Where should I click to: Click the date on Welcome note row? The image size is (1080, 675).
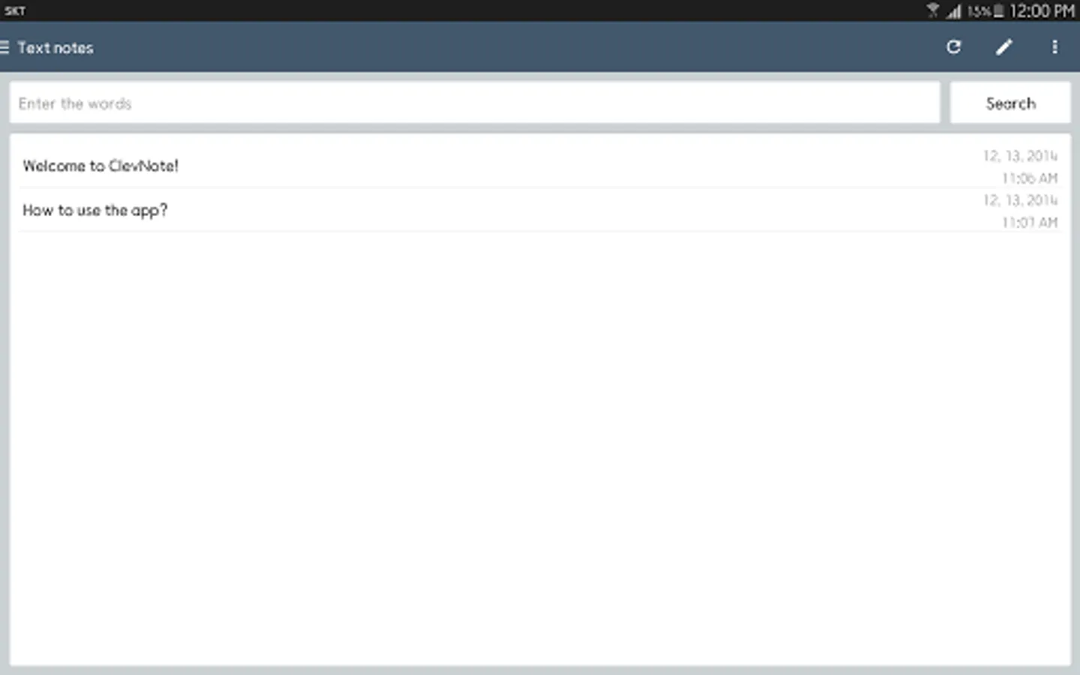(x=1020, y=156)
